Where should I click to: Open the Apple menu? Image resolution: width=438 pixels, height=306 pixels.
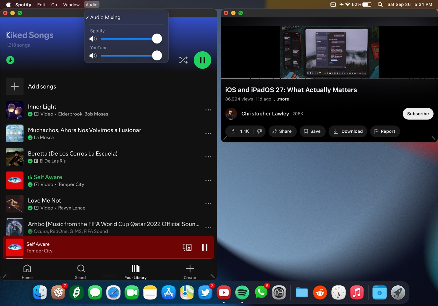click(8, 5)
